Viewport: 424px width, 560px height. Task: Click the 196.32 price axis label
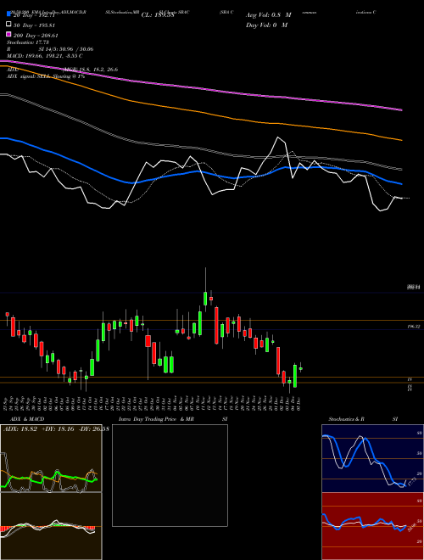click(x=415, y=327)
